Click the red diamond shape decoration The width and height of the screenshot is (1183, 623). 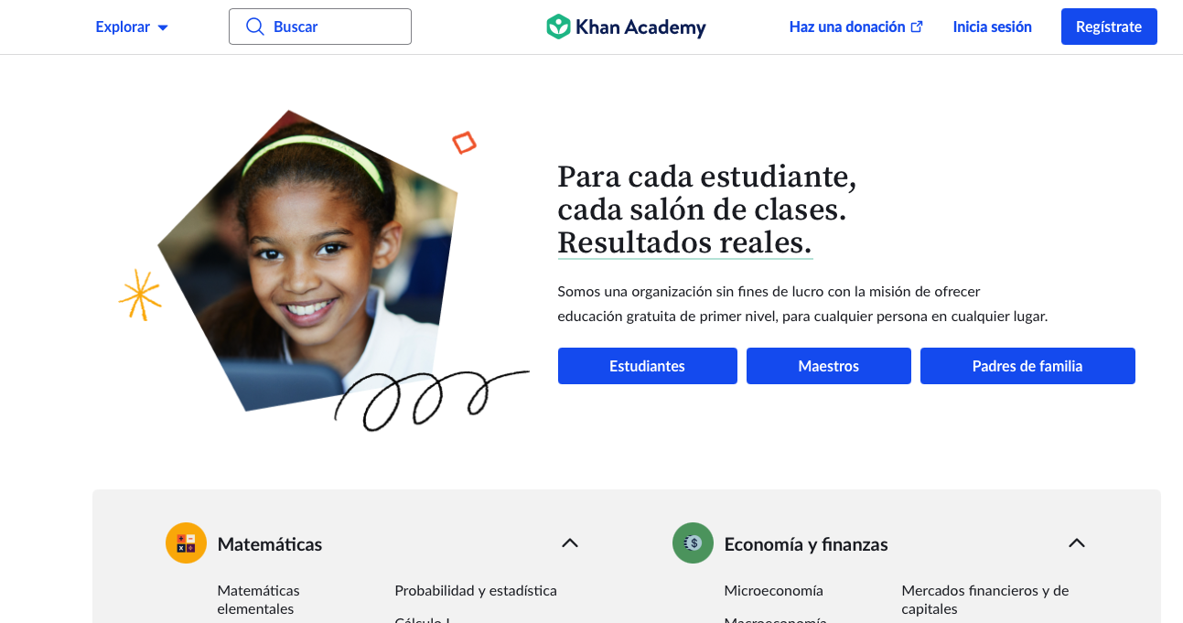[465, 143]
